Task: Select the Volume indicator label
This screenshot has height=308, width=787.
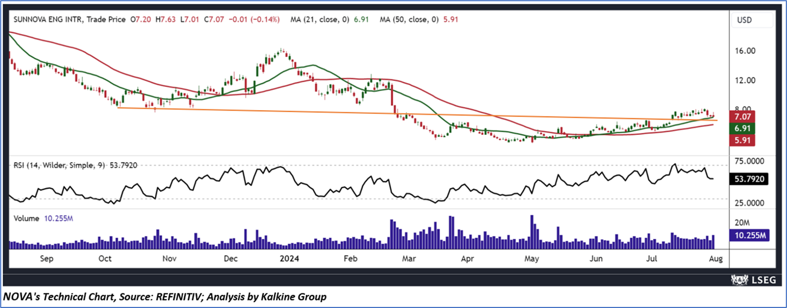Action: 26,218
